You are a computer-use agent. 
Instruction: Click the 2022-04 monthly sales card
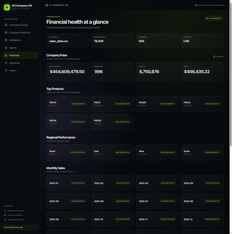click(202, 183)
